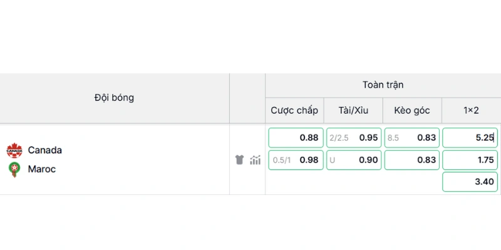
Task: Click the Canada team name
Action: coord(44,150)
